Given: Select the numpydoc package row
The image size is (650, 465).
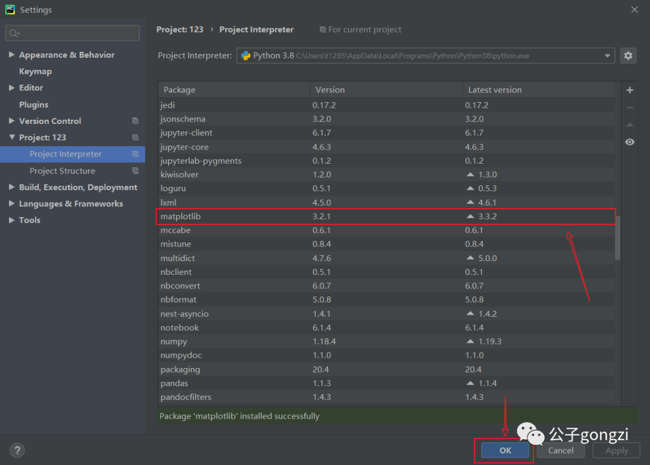Looking at the screenshot, I should pos(386,355).
